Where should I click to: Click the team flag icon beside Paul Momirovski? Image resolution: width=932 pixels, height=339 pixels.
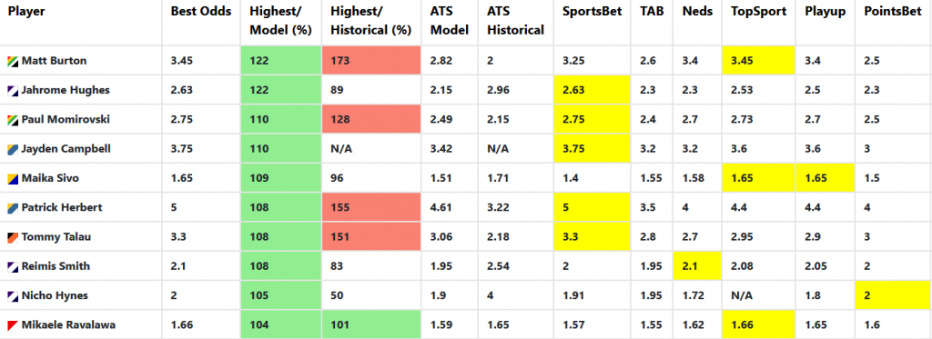click(x=13, y=119)
